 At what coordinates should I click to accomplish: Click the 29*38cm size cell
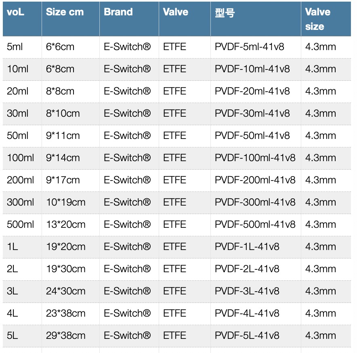(x=65, y=336)
